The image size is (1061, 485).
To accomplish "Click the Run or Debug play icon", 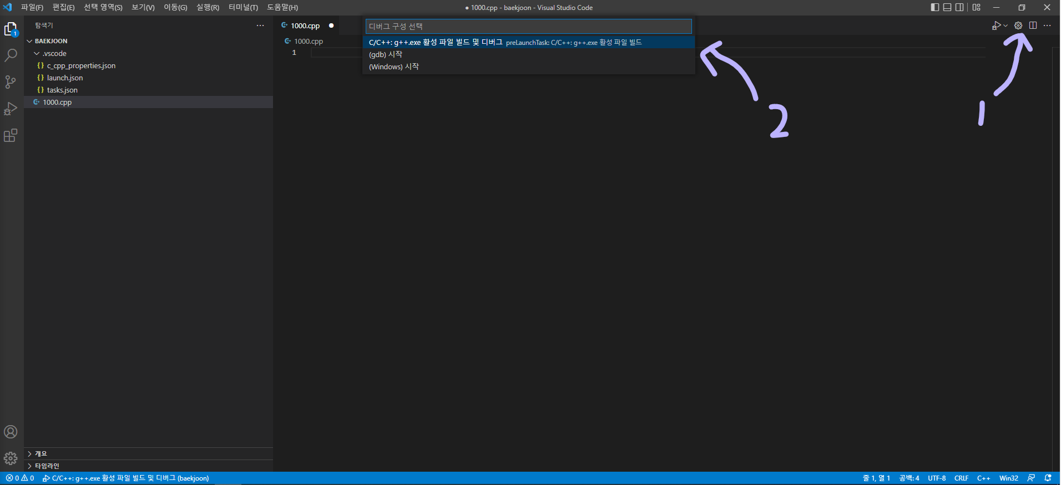I will point(997,25).
